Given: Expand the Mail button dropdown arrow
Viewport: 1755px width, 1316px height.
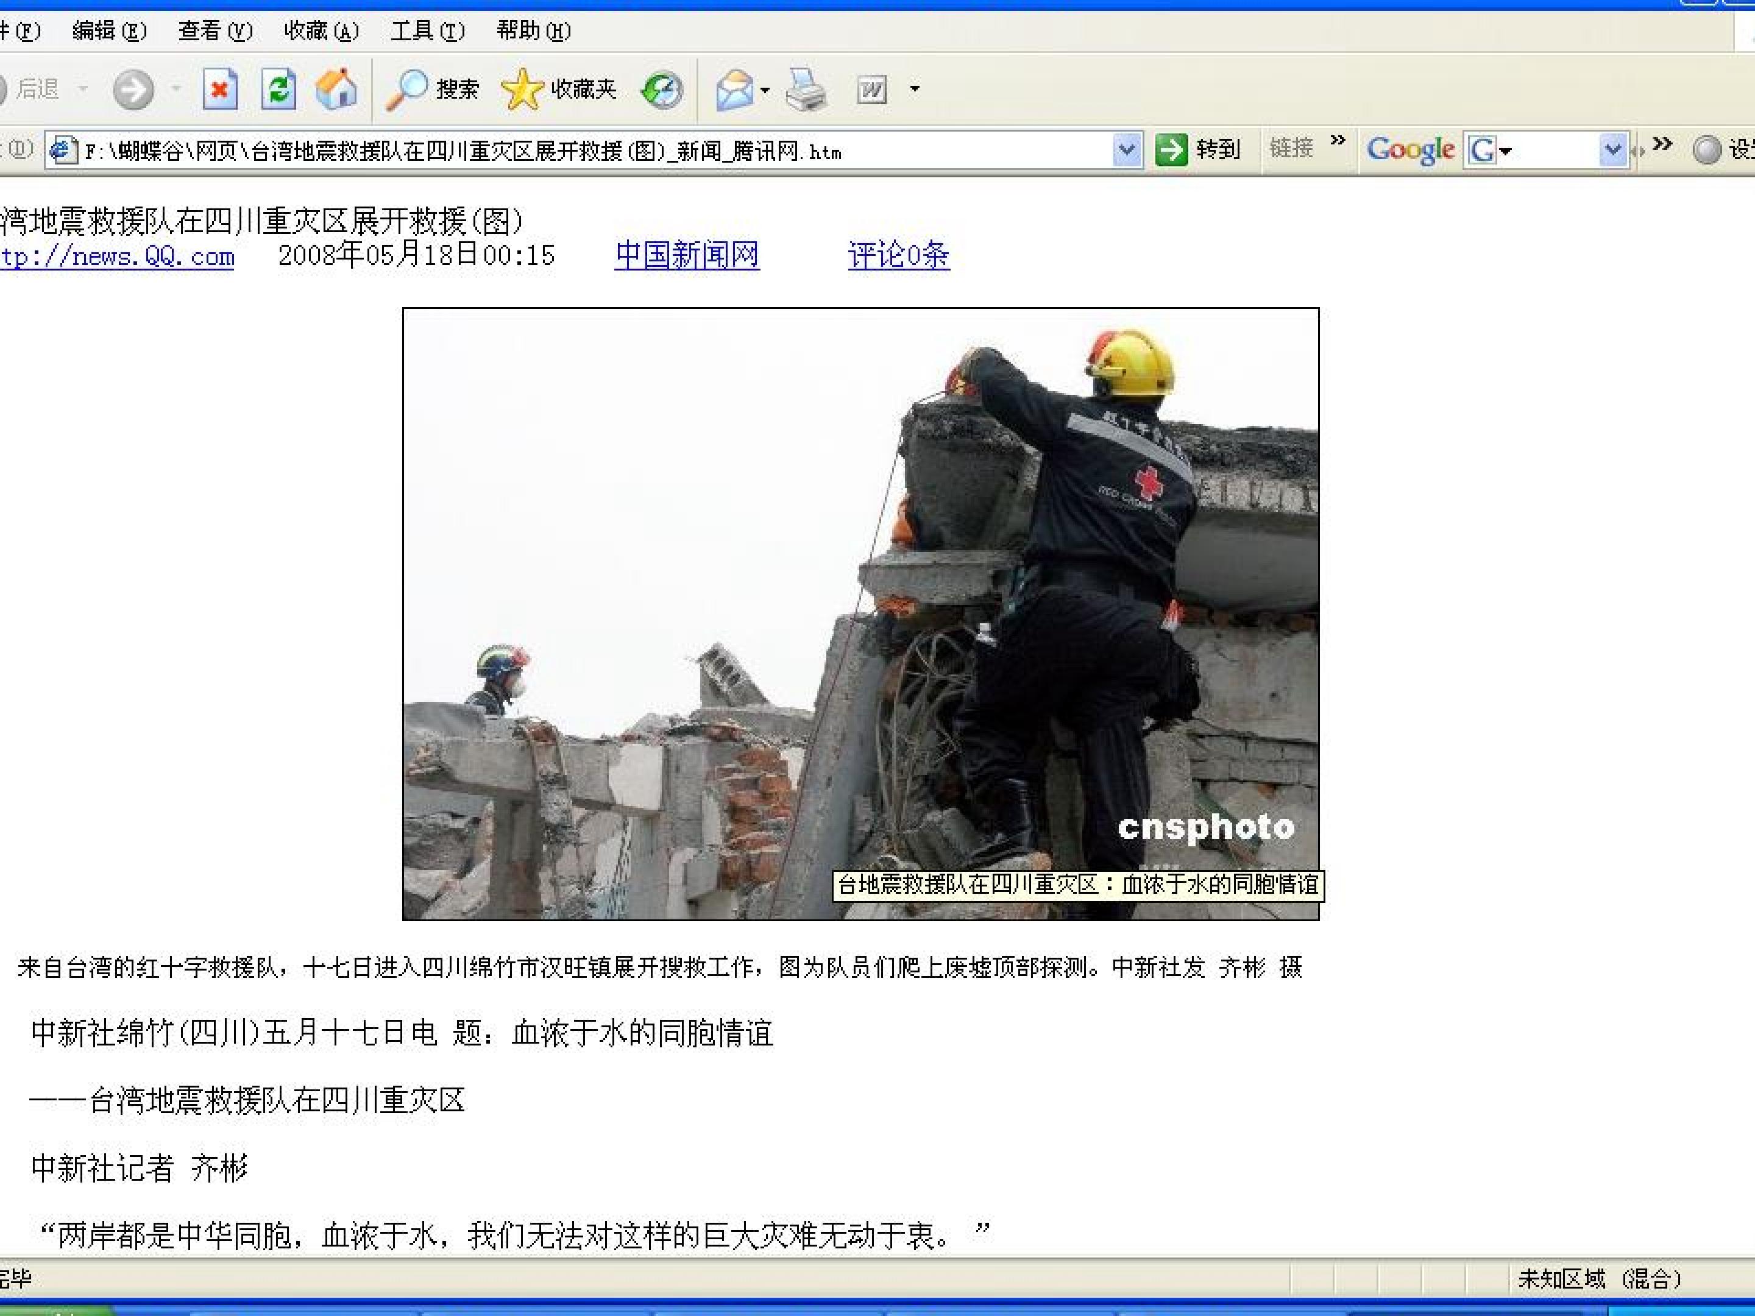Looking at the screenshot, I should 765,90.
